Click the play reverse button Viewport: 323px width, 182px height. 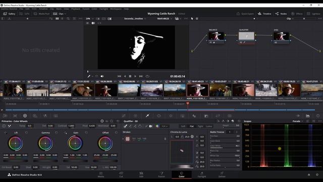tap(125, 76)
